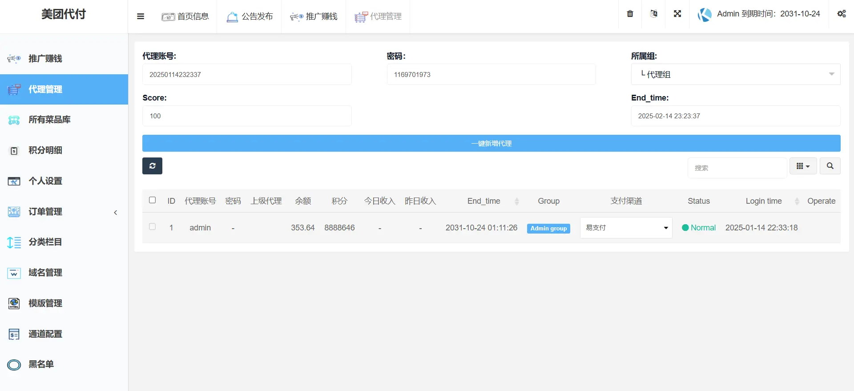Click the Admin group badge

(548, 228)
